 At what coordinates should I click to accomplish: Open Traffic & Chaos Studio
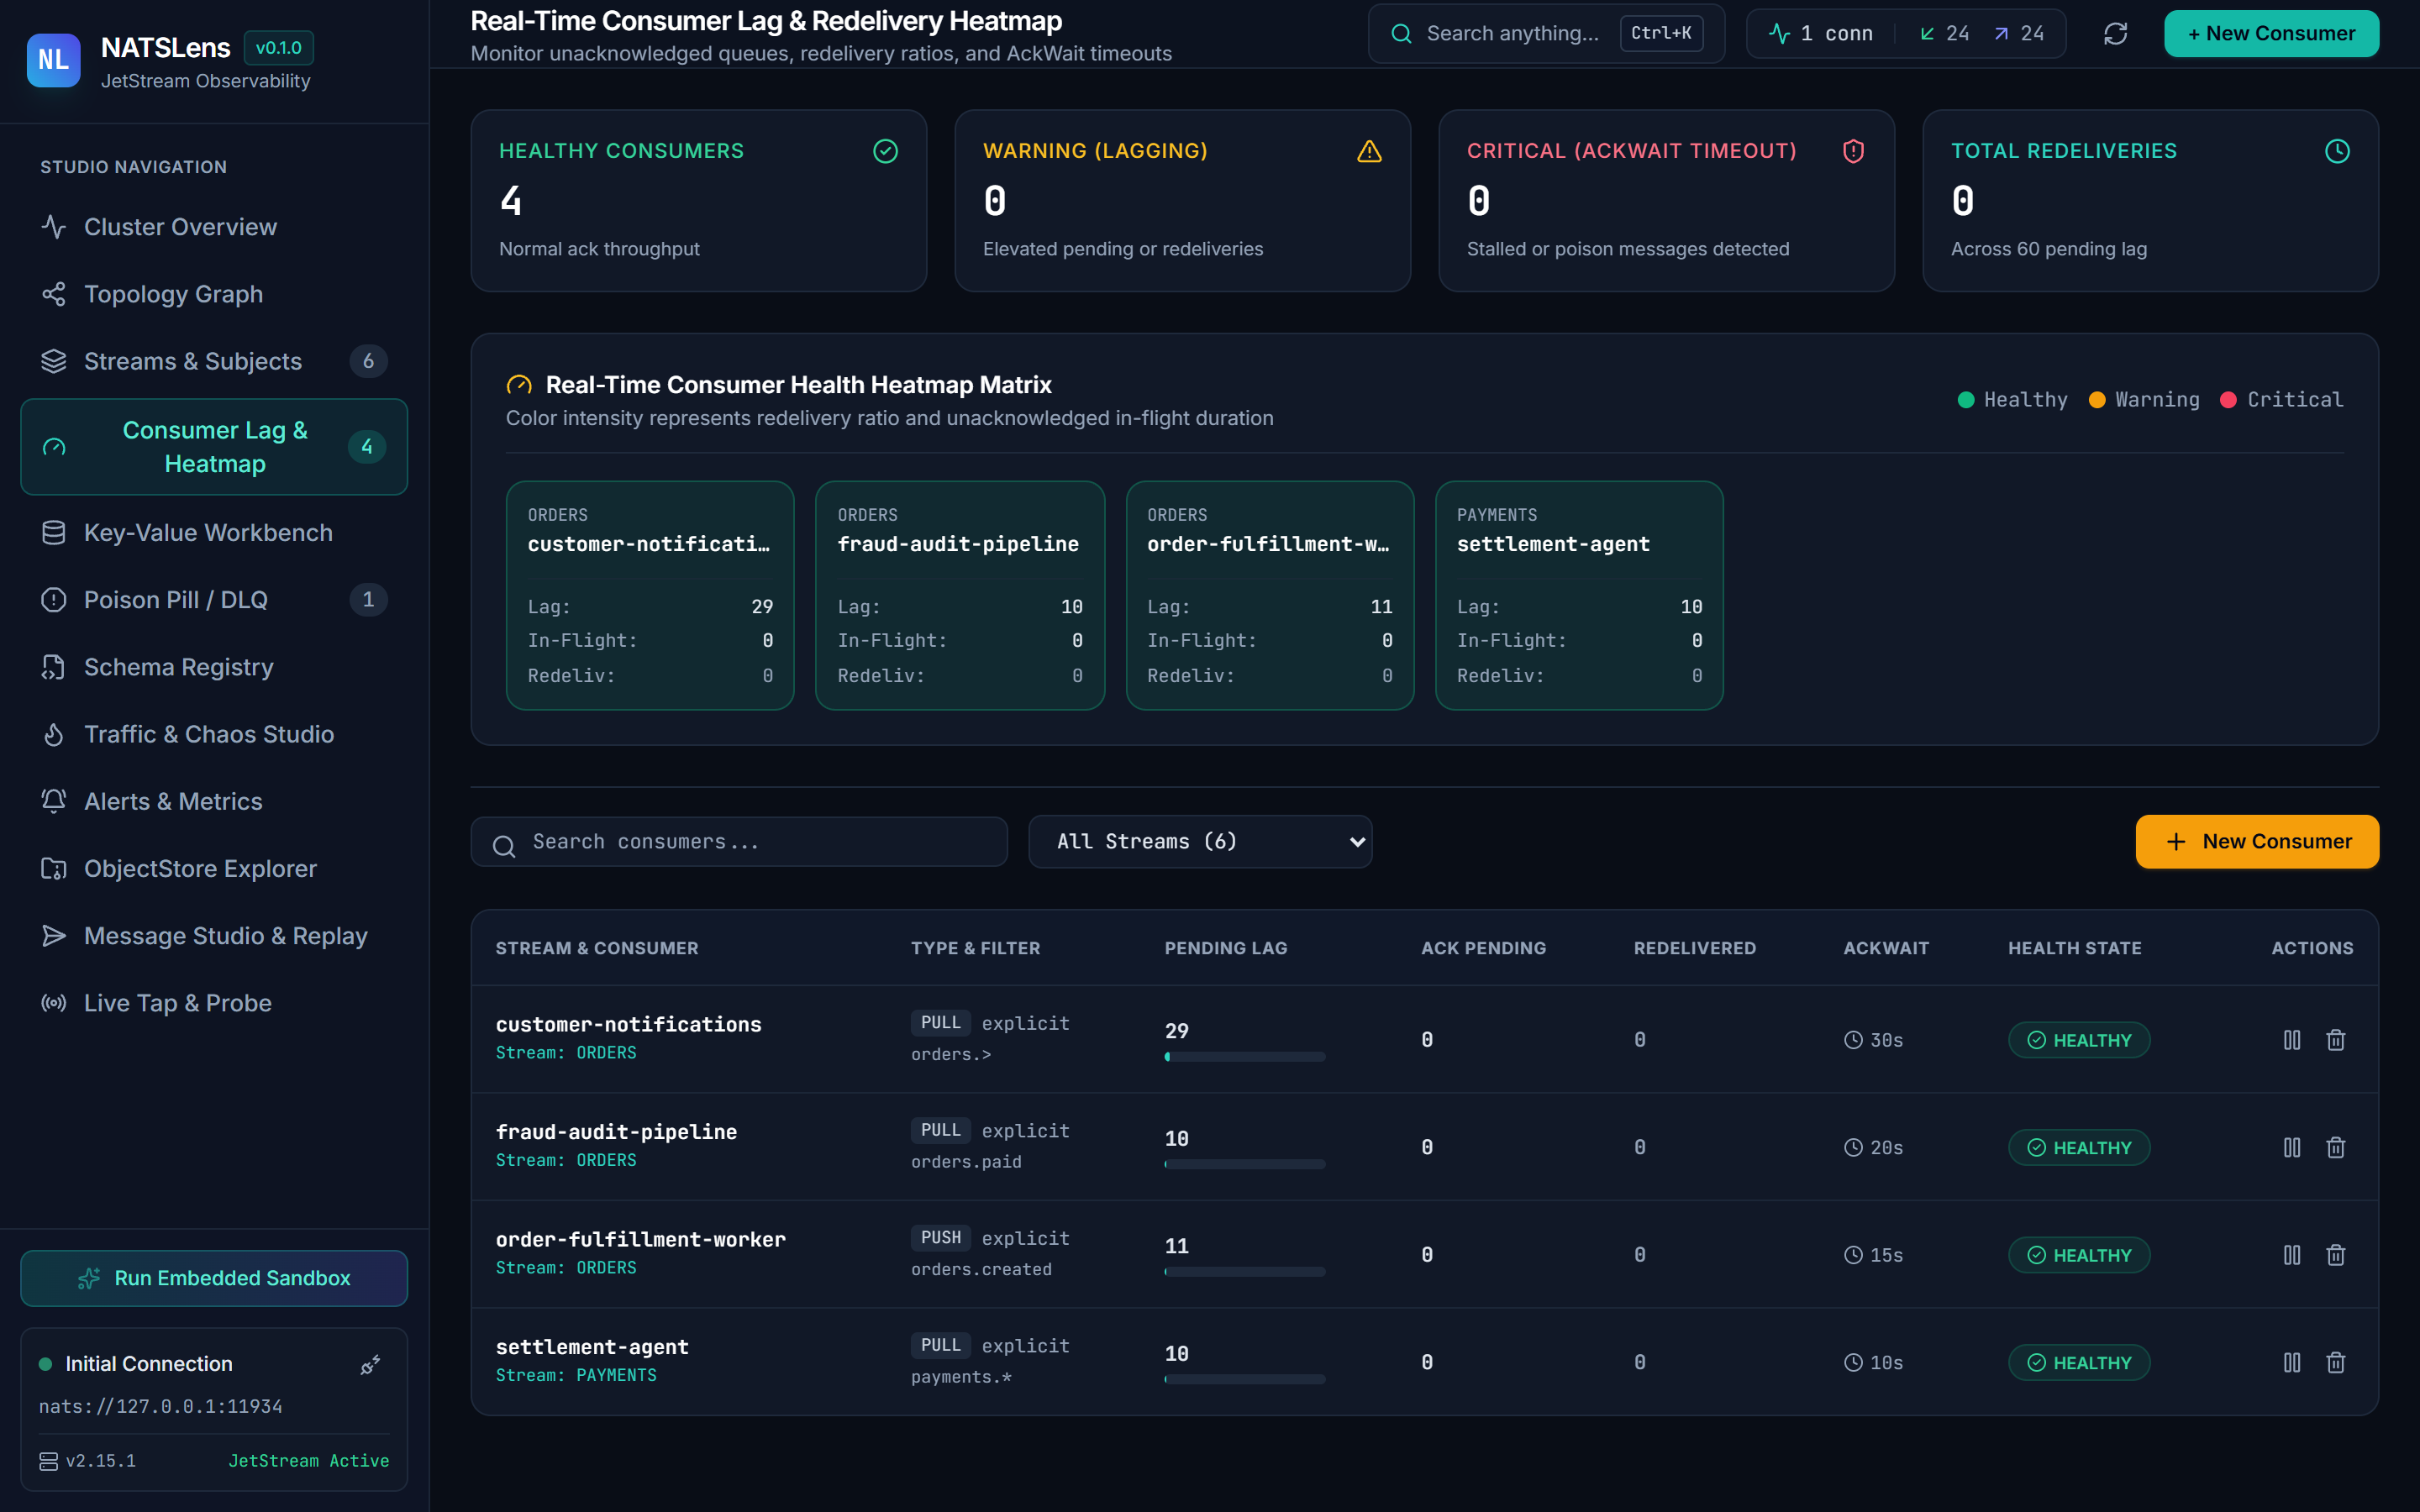[x=214, y=734]
